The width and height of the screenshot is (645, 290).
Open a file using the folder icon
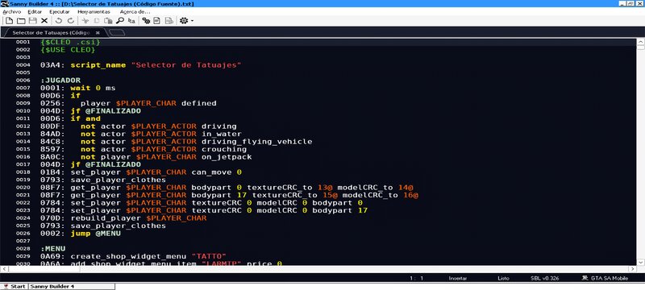click(x=21, y=20)
